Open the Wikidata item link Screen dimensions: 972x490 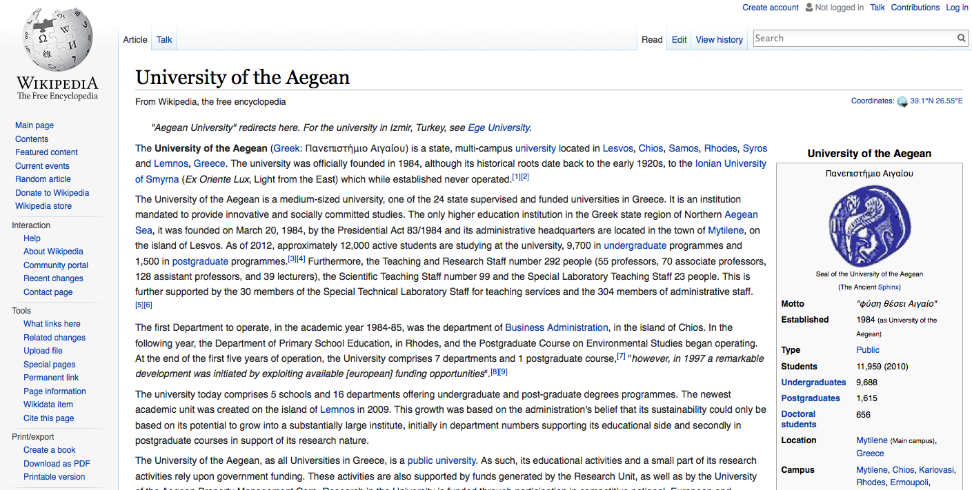point(48,405)
